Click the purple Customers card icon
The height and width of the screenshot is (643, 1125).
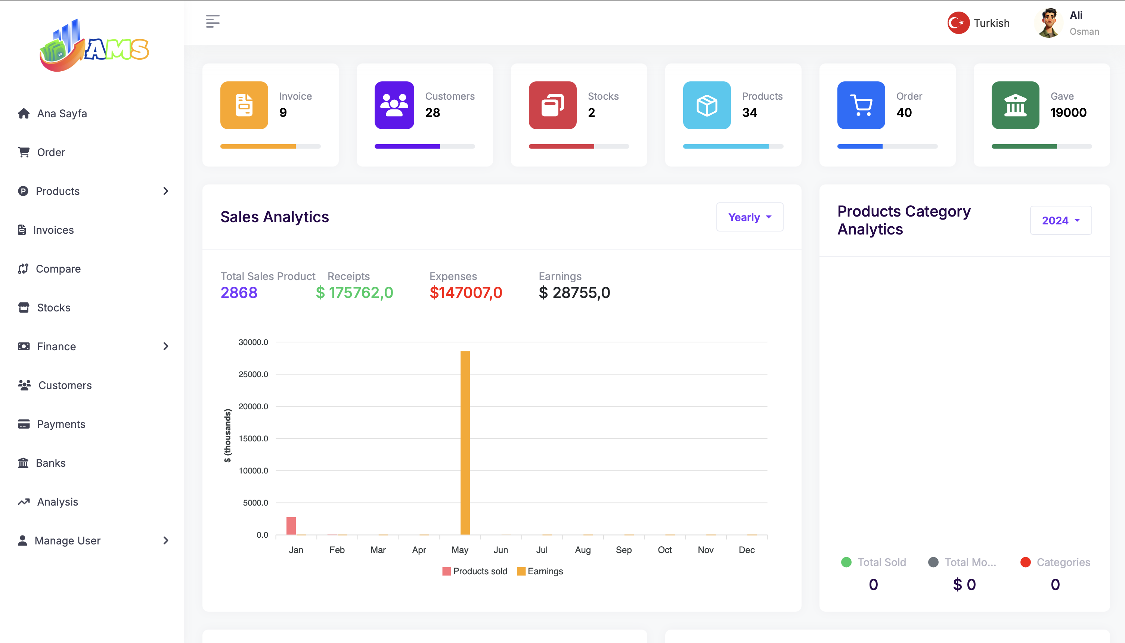pyautogui.click(x=394, y=105)
